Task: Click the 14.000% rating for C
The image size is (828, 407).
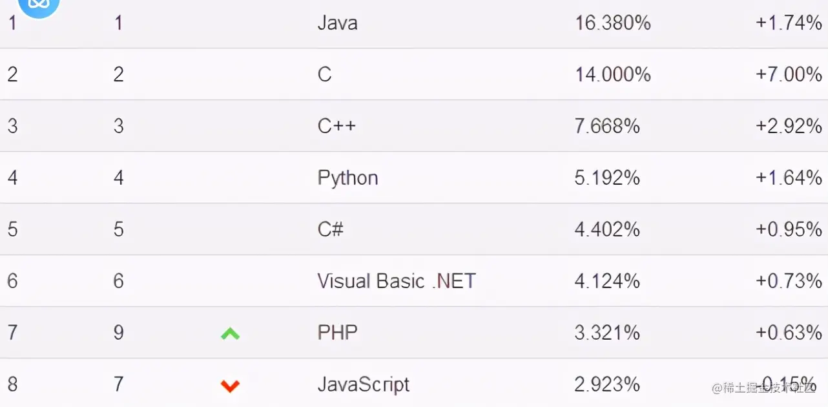Action: (612, 75)
